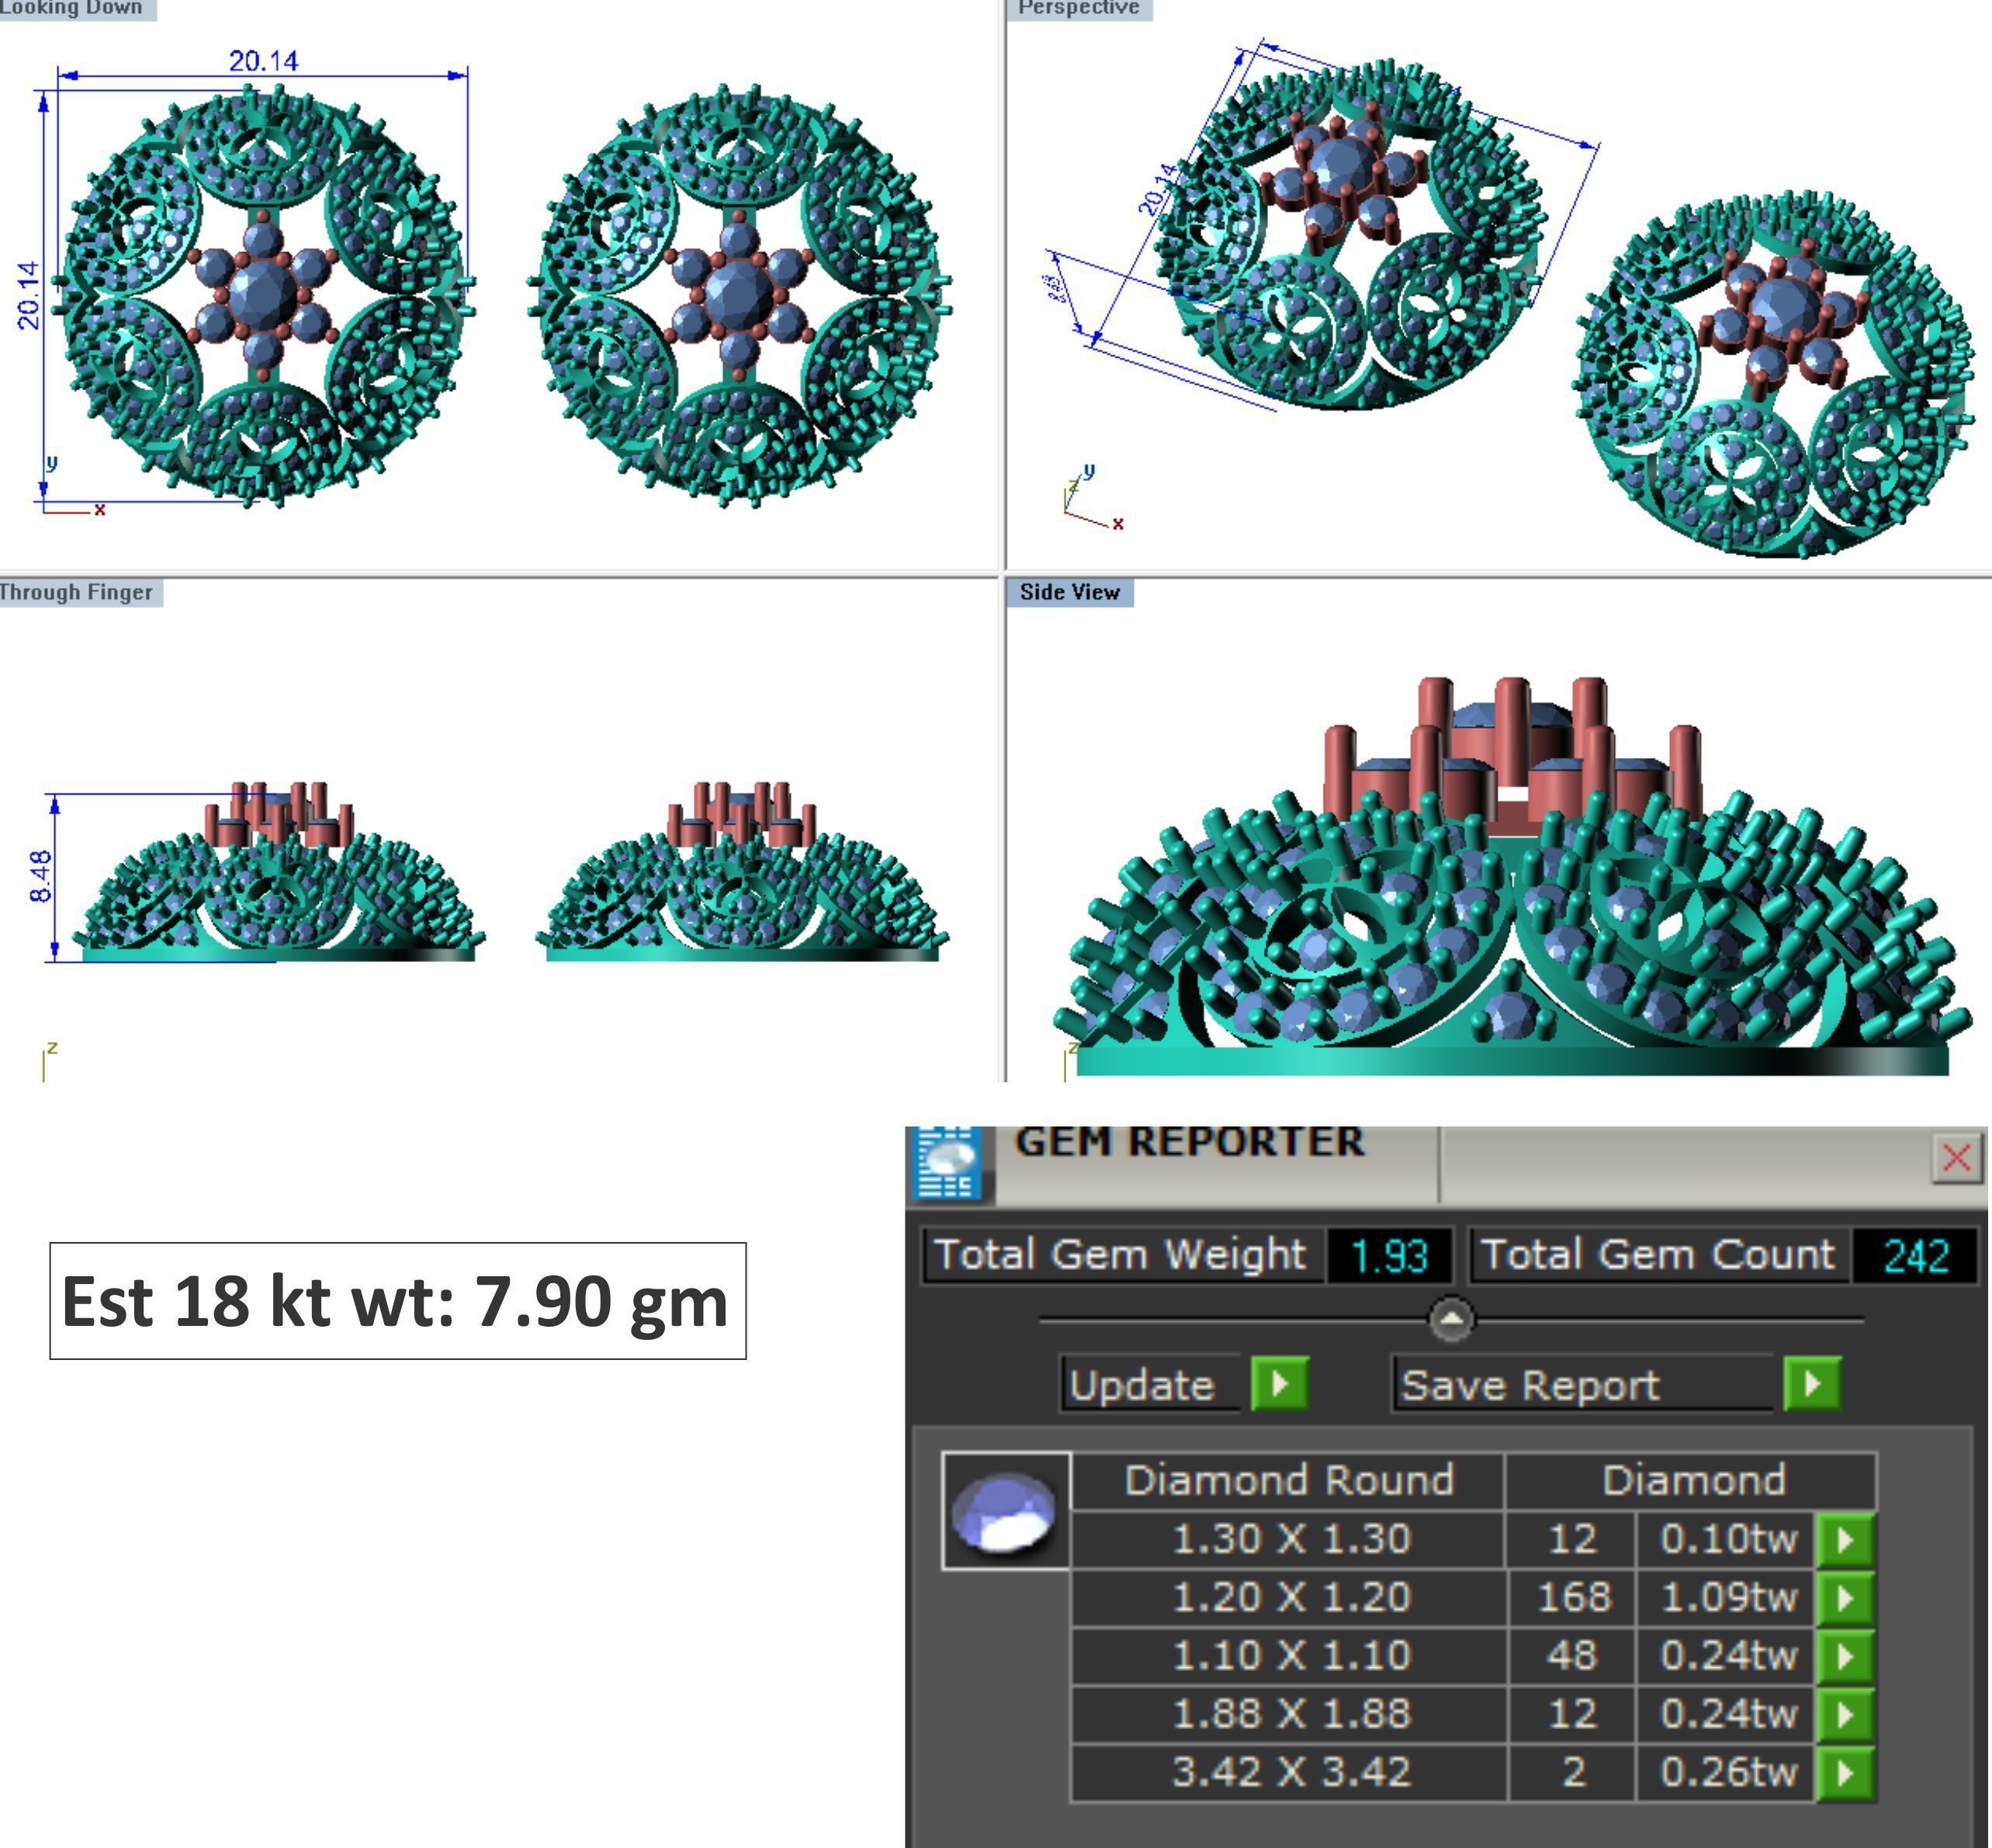Activate the Side View viewport label
The width and height of the screenshot is (1992, 1848).
1069,592
